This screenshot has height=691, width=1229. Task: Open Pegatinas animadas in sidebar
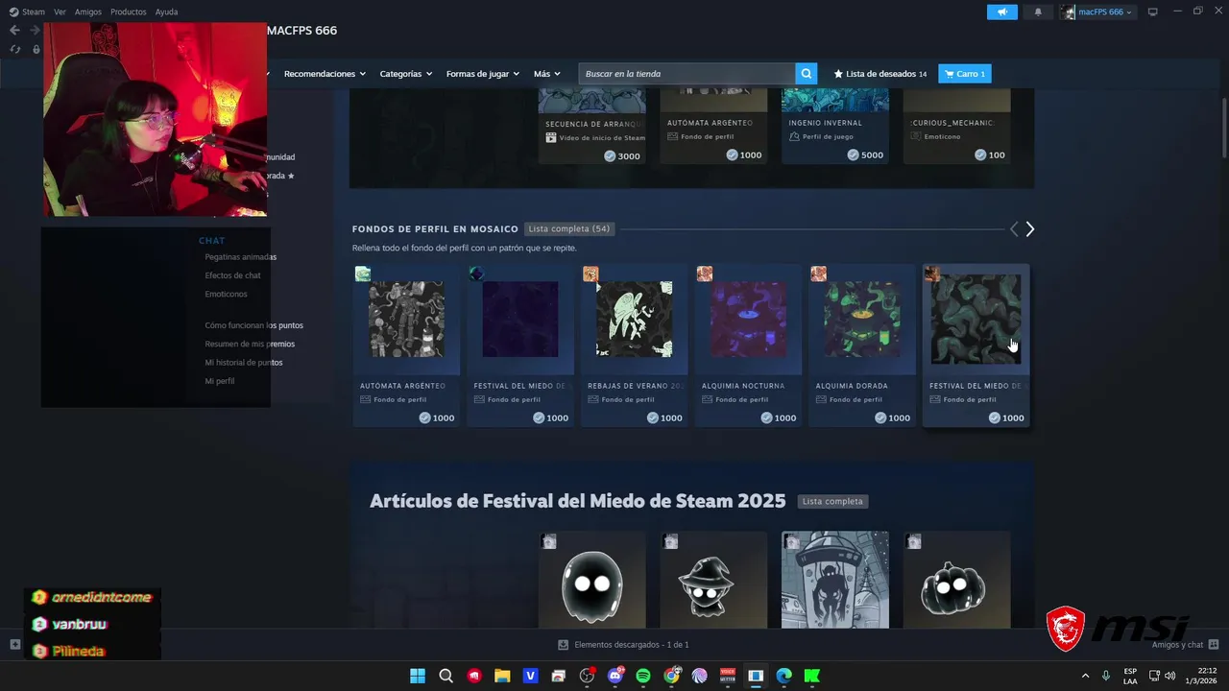240,257
